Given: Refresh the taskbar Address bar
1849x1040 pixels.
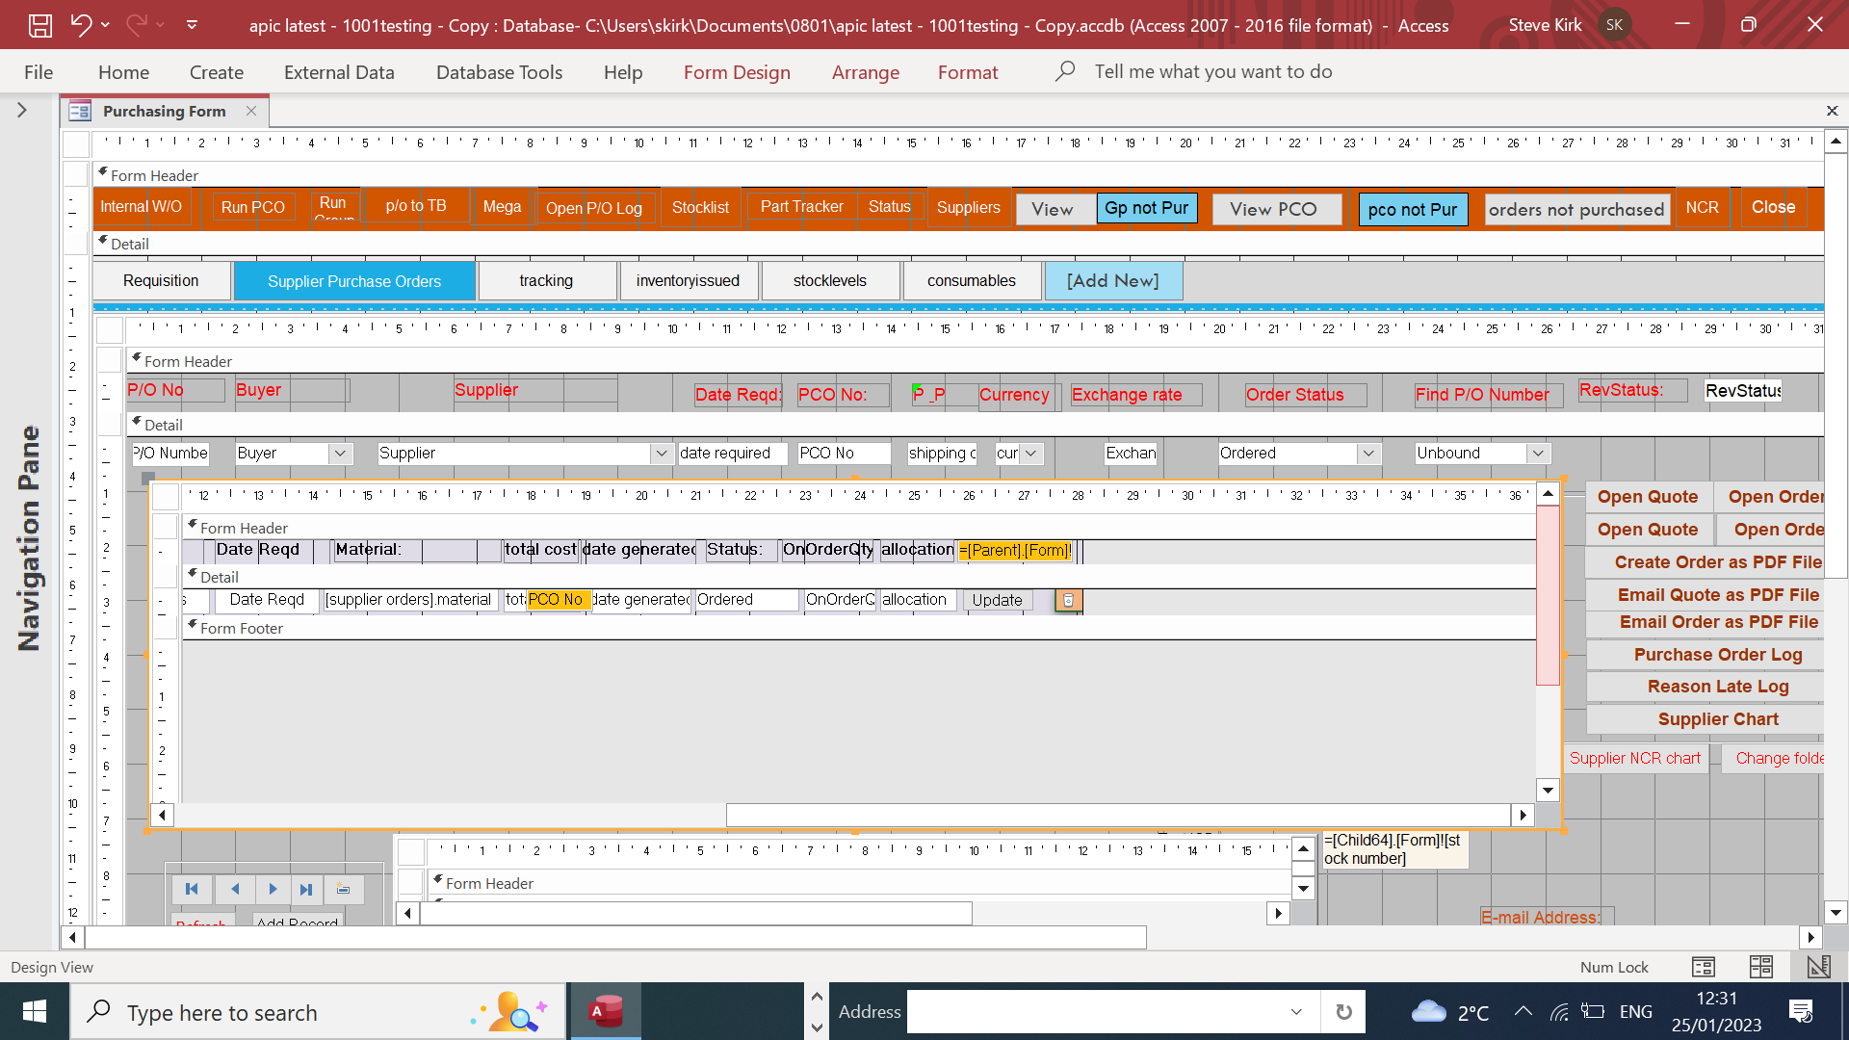Looking at the screenshot, I should pos(1343,1012).
